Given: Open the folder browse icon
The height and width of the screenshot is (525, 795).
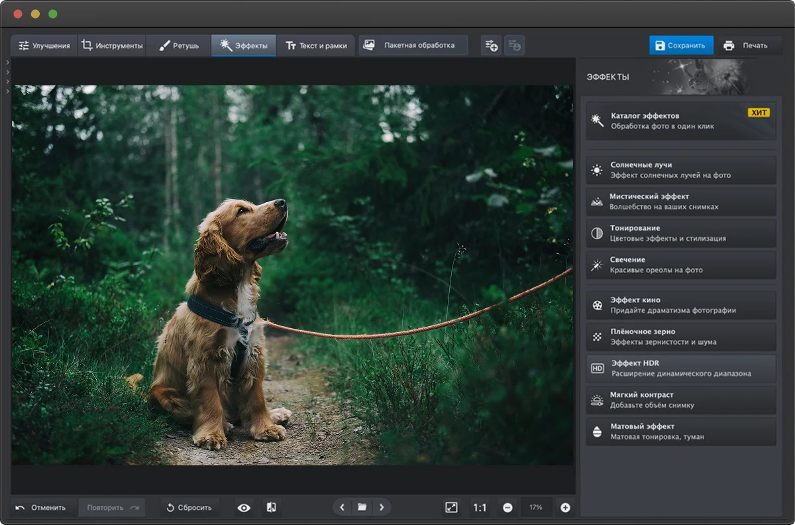Looking at the screenshot, I should [x=362, y=508].
